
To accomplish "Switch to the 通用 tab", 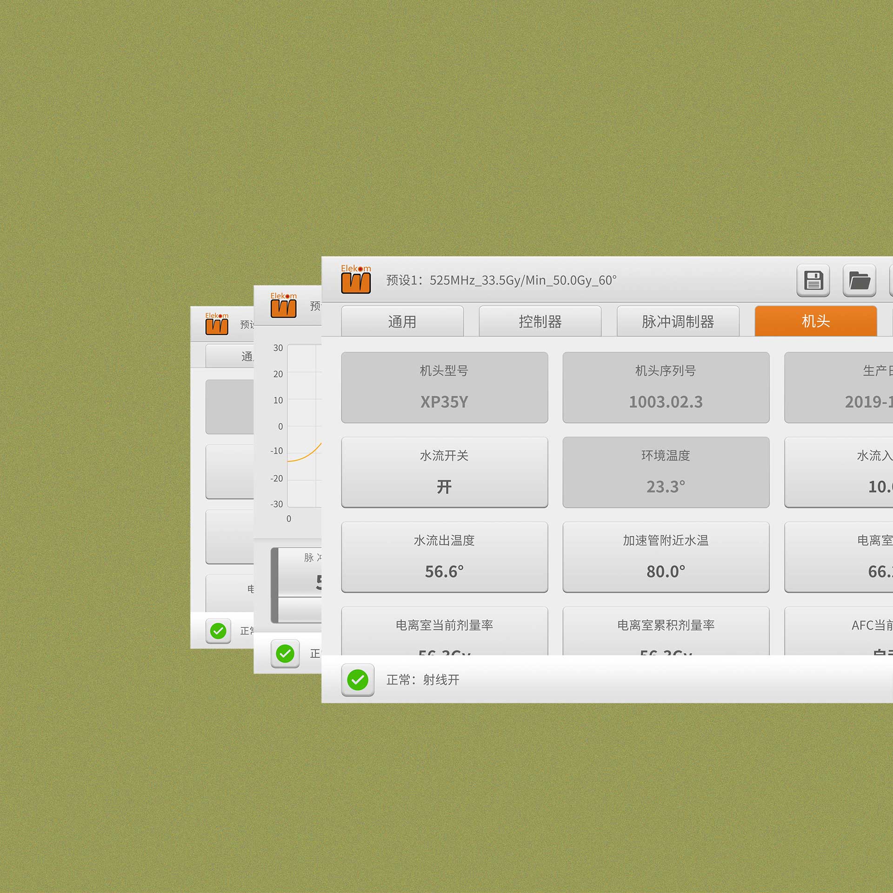I will coord(402,321).
